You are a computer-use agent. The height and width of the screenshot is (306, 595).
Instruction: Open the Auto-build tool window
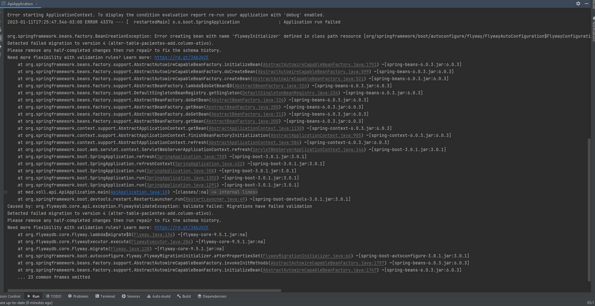159,296
